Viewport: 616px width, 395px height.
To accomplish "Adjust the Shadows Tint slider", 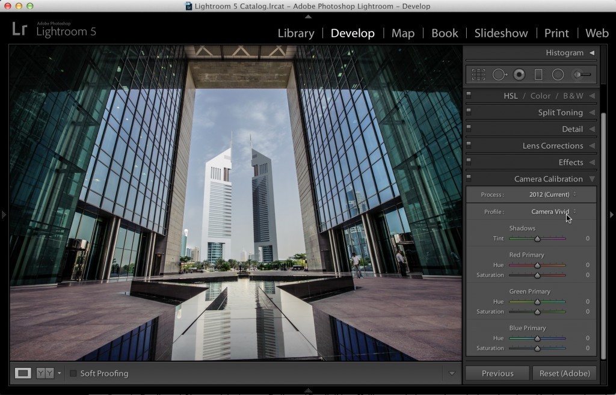I will pos(537,238).
